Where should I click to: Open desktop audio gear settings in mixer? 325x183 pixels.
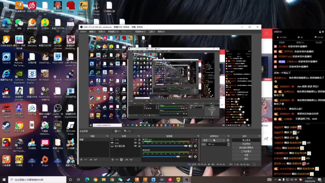pyautogui.click(x=195, y=157)
